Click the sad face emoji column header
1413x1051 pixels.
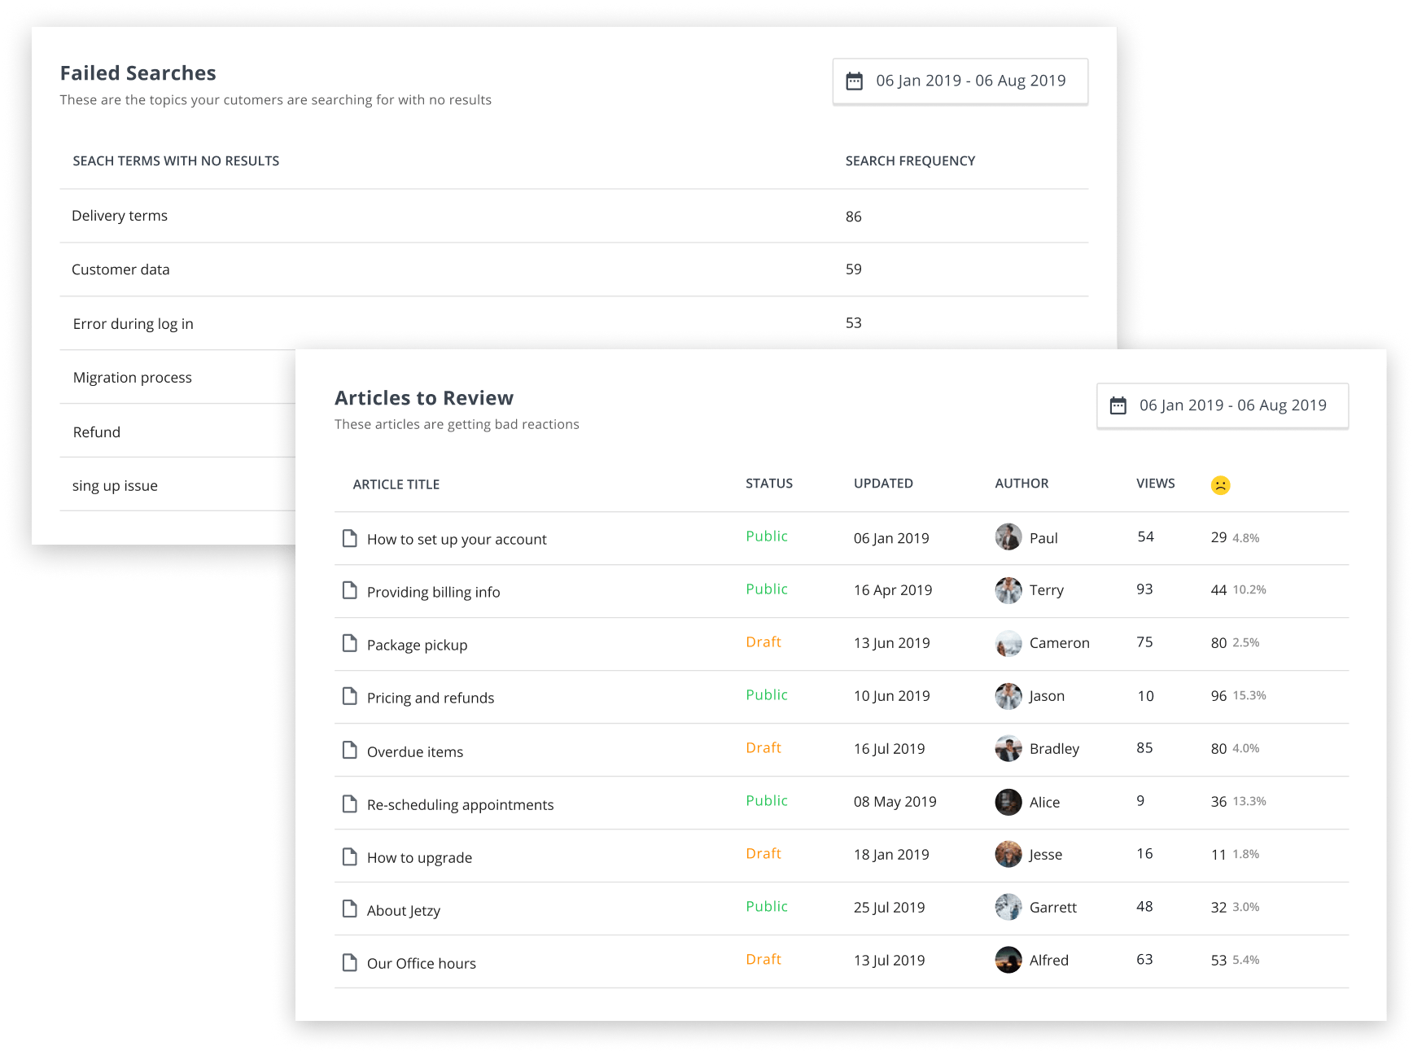1221,484
